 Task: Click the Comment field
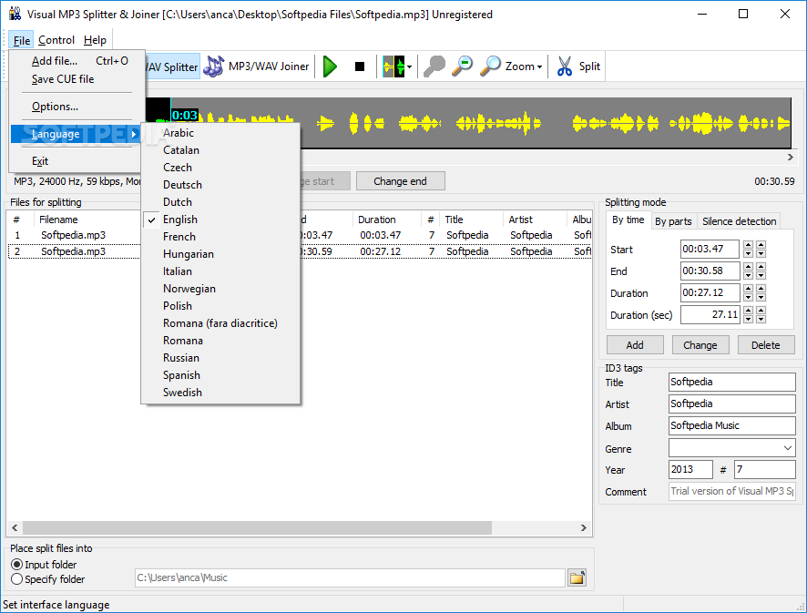tap(732, 491)
